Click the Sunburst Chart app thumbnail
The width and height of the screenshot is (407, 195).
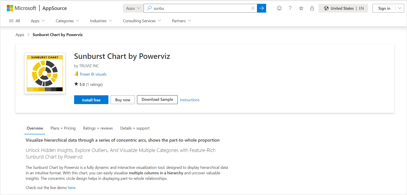tap(45, 73)
